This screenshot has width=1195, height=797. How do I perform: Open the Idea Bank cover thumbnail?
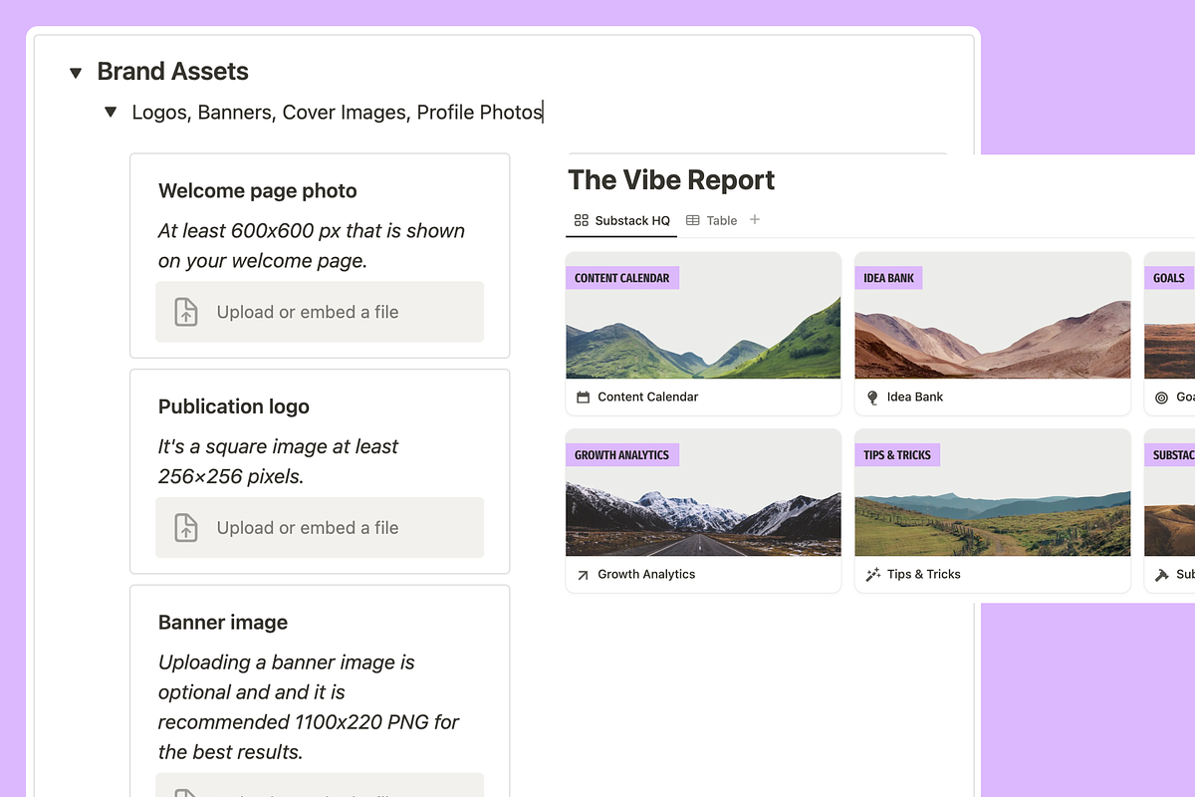coord(993,316)
